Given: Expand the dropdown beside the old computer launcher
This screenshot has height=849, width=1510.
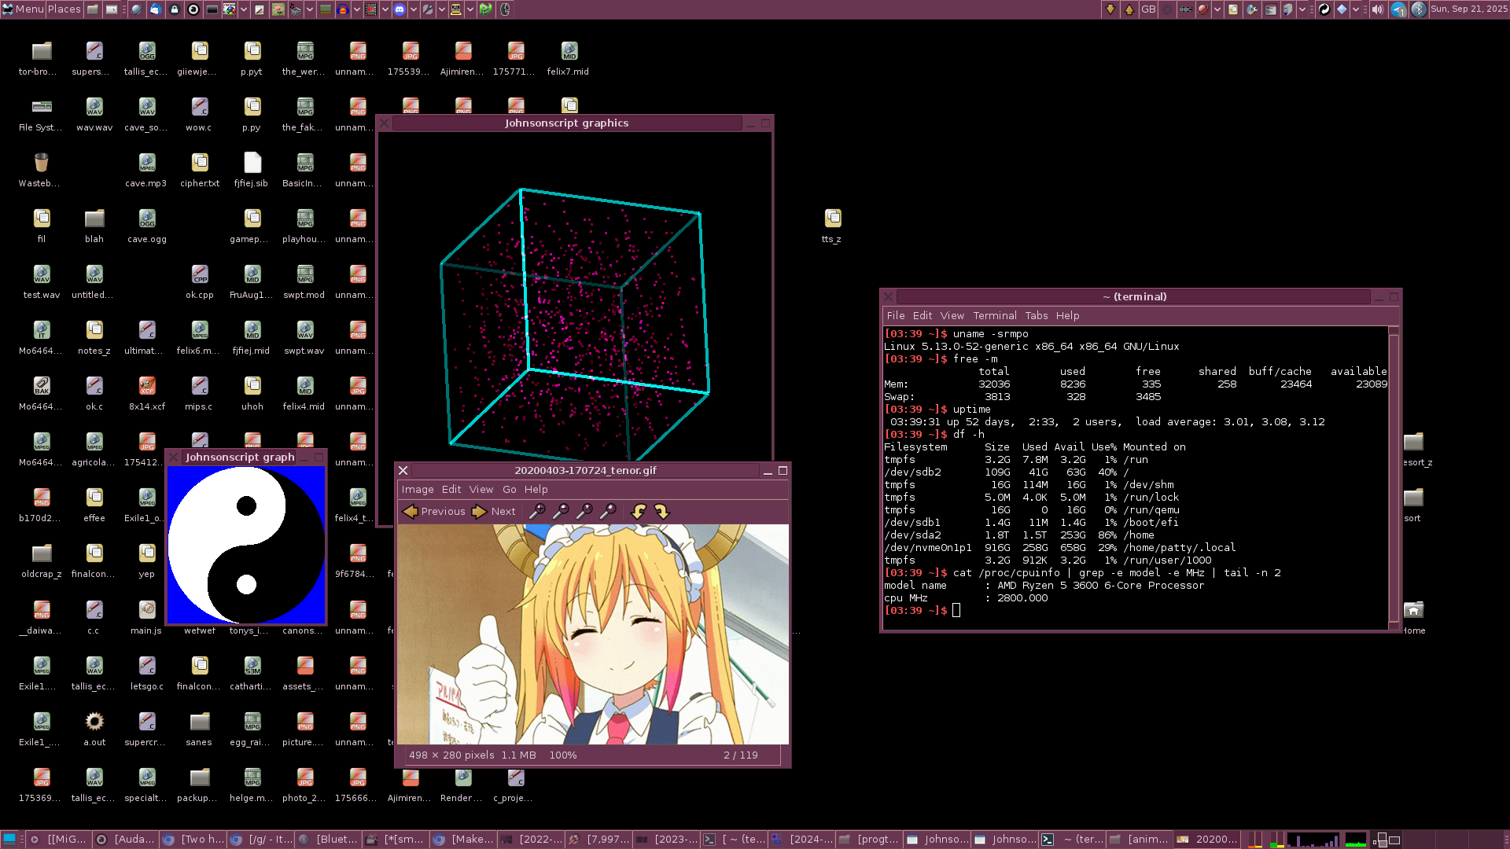Looking at the screenshot, I should (x=470, y=9).
